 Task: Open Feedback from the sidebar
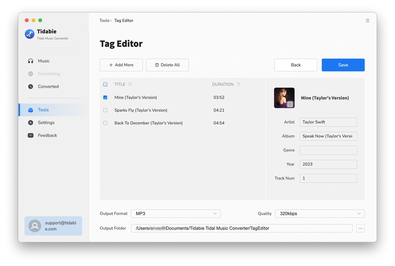53,135
